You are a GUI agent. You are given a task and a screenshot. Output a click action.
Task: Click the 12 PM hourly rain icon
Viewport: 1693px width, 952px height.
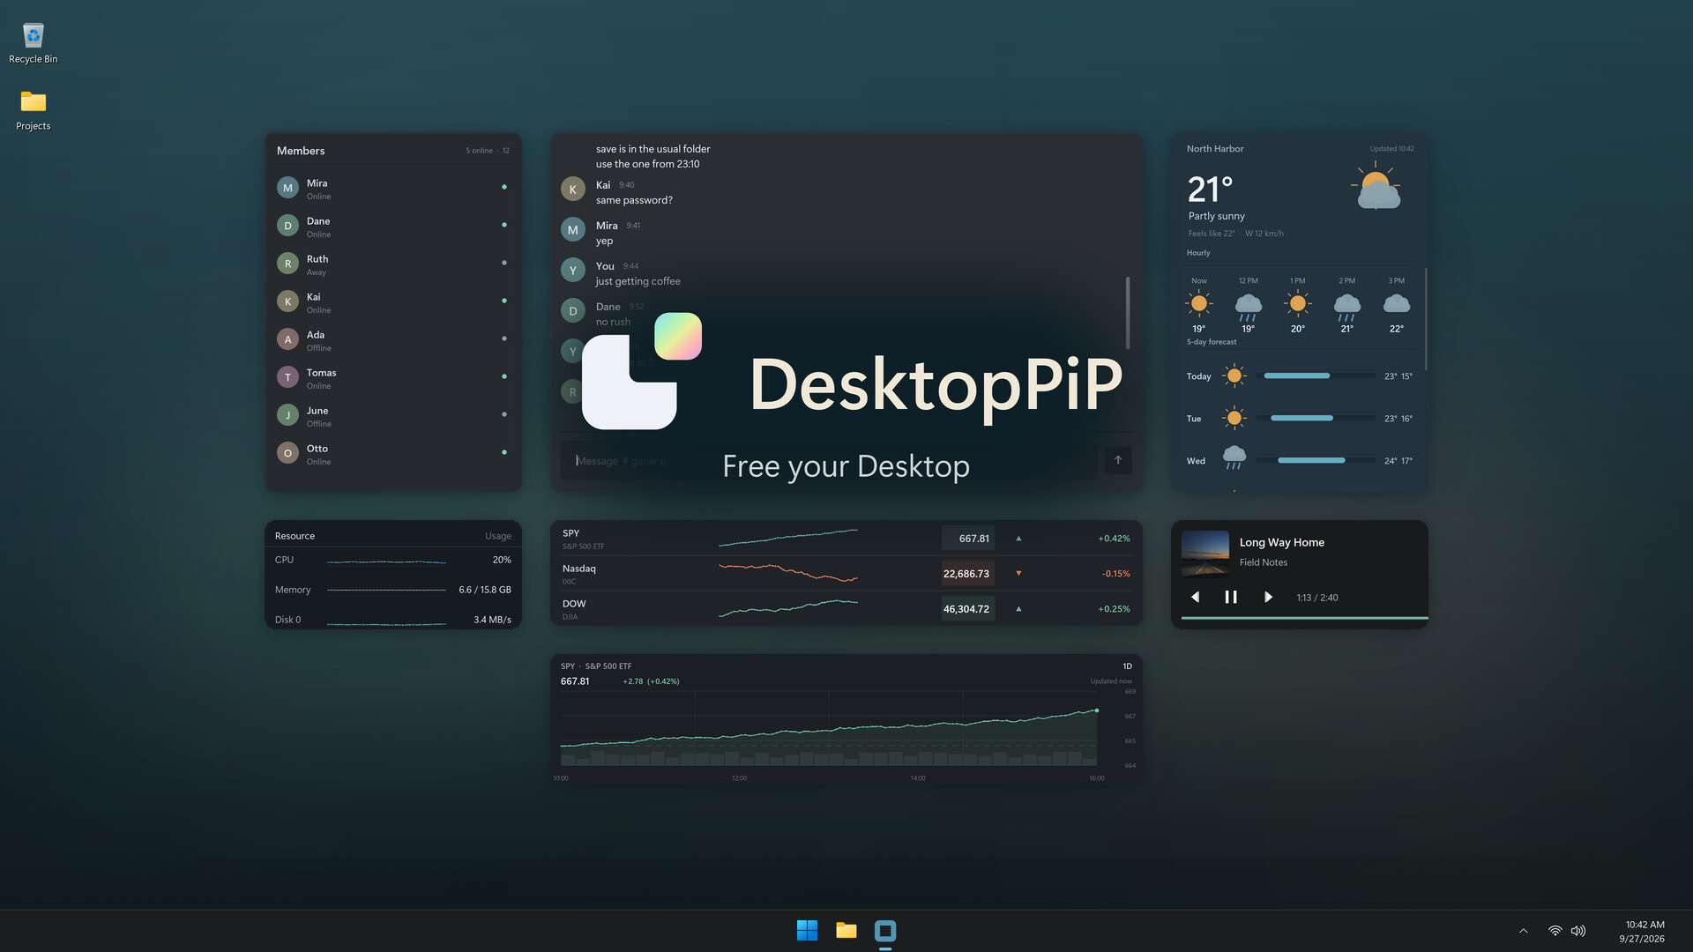pyautogui.click(x=1249, y=306)
